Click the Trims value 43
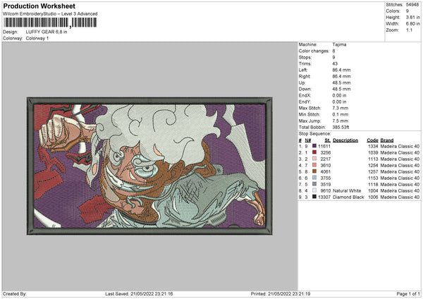The width and height of the screenshot is (423, 299). (335, 63)
